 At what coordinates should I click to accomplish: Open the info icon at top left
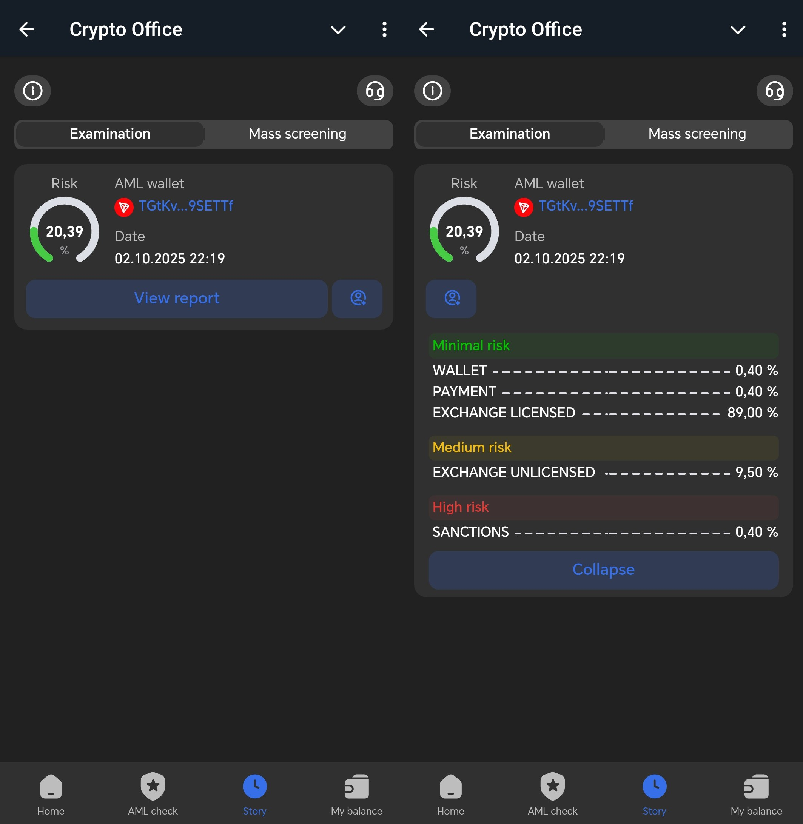point(32,91)
